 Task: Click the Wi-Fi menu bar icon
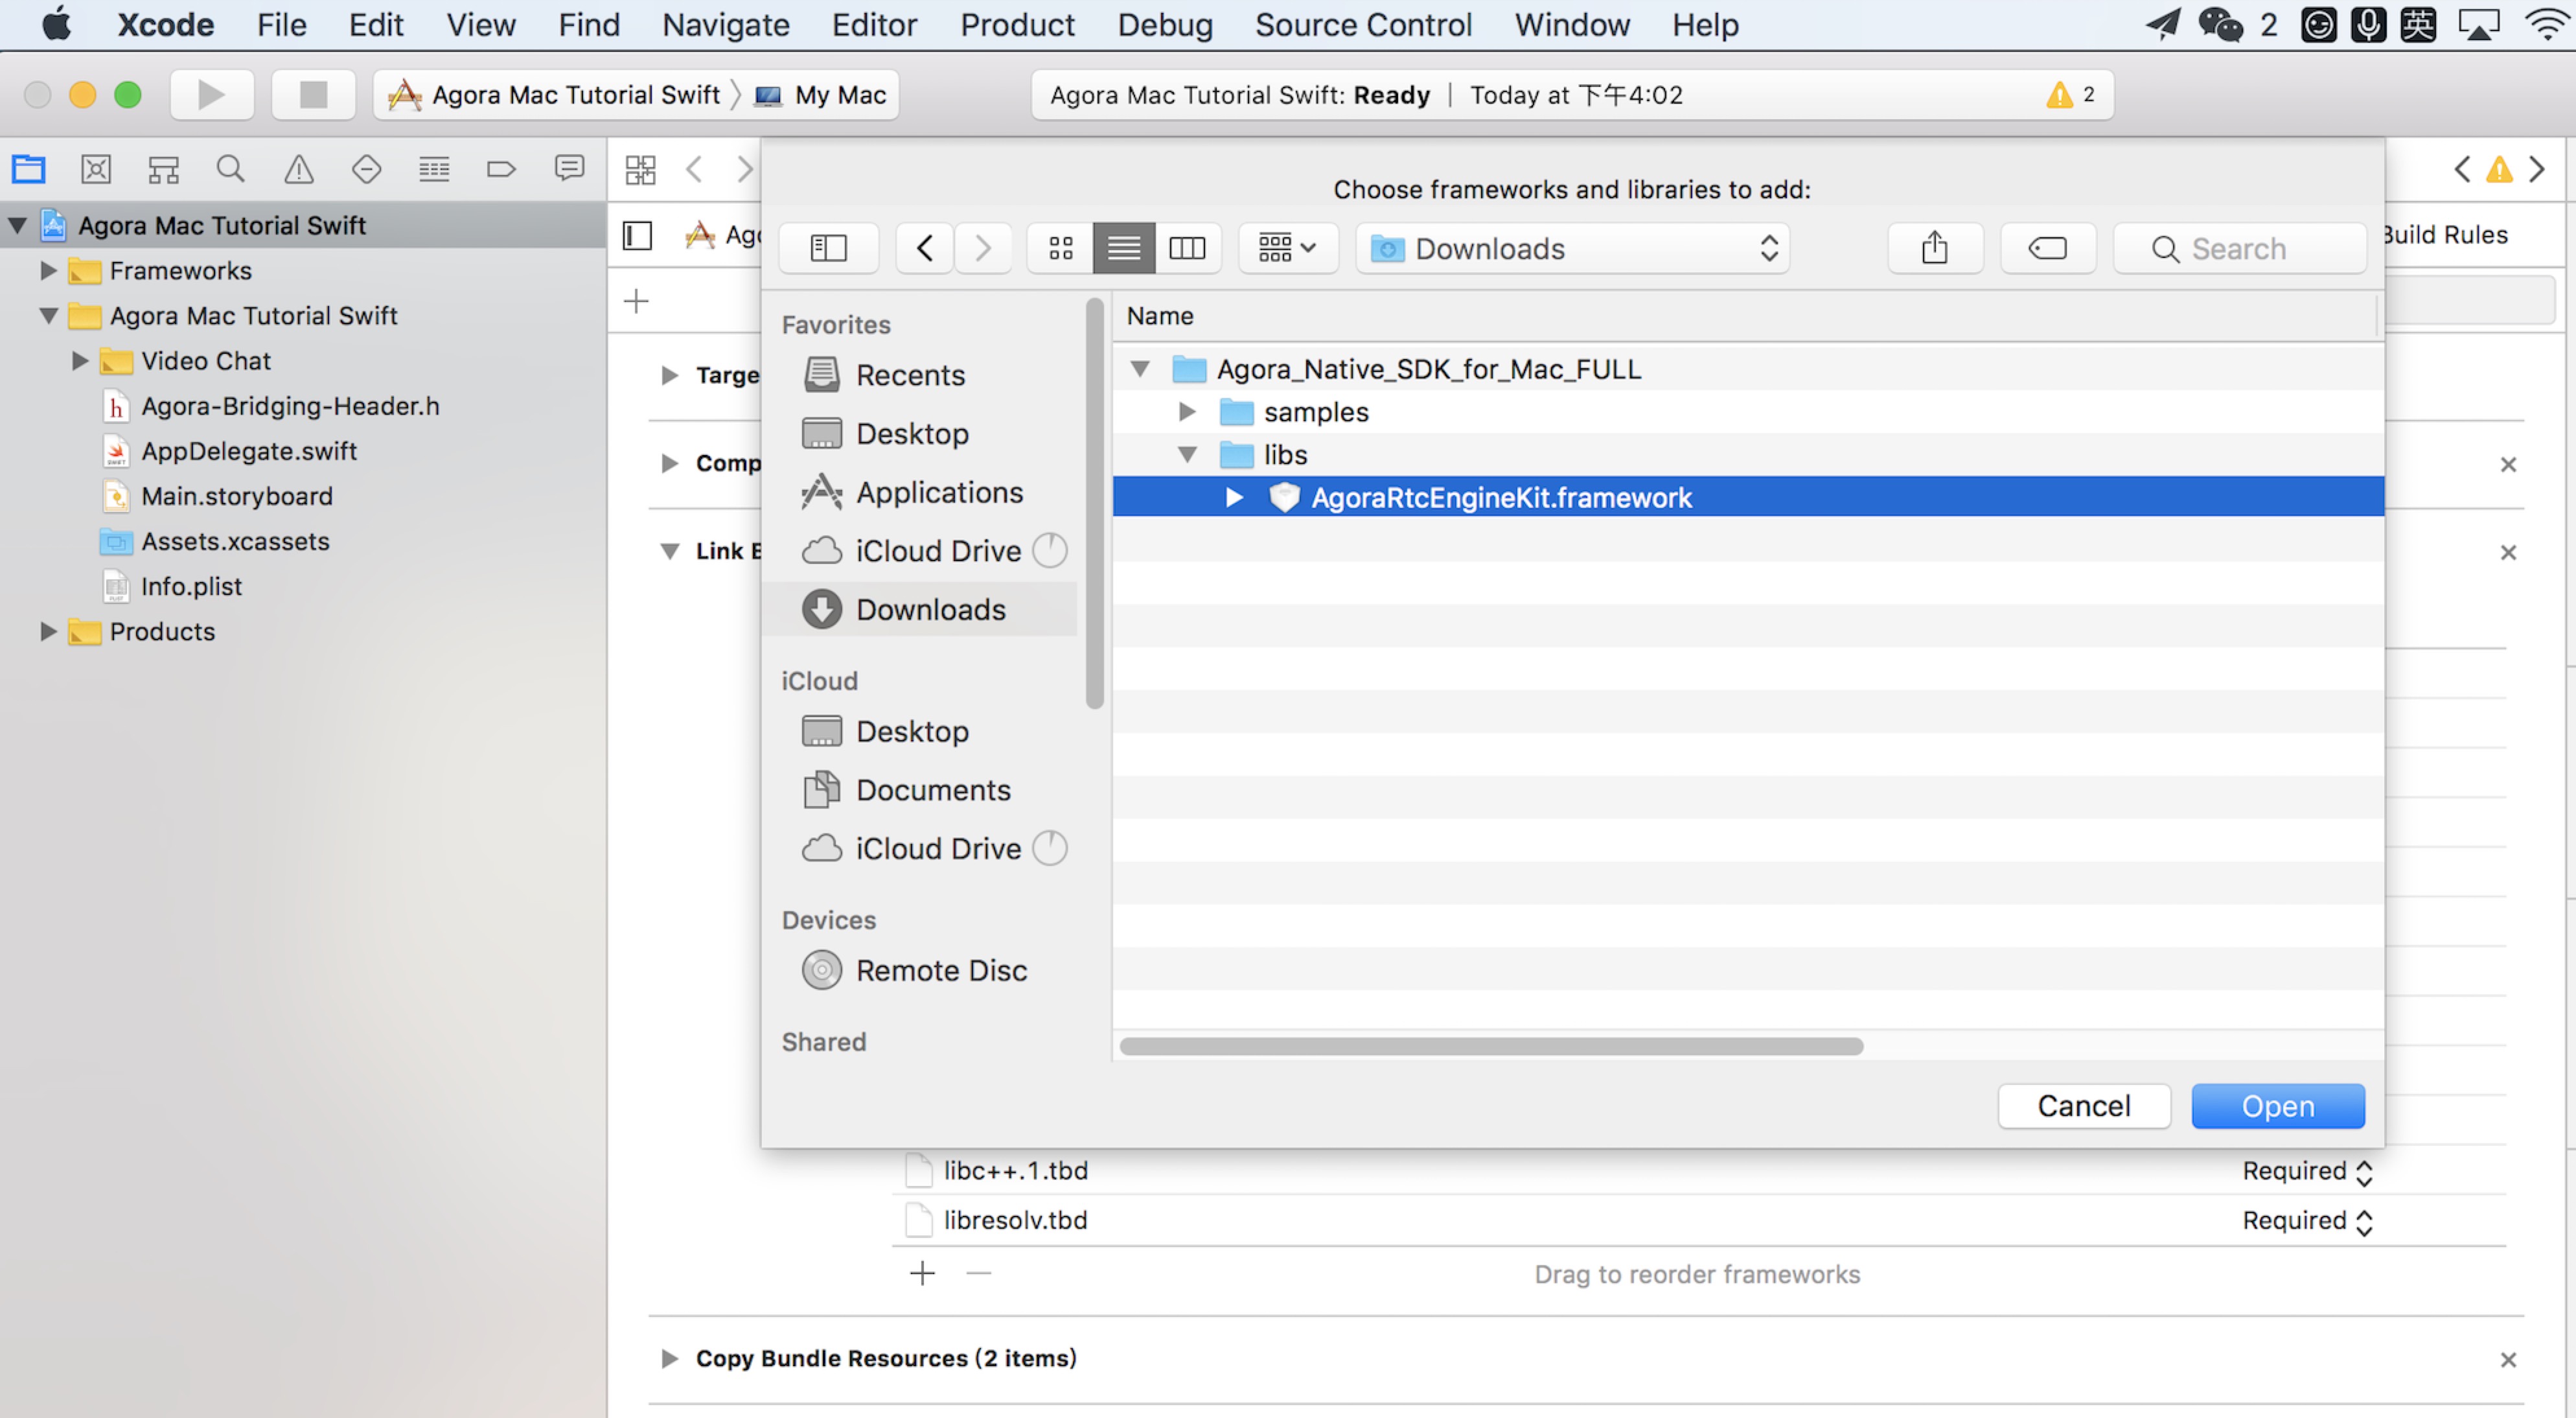(x=2546, y=24)
